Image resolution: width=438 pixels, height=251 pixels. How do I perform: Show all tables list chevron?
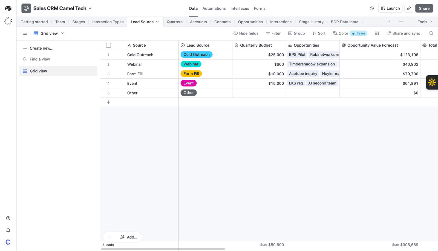[x=389, y=22]
